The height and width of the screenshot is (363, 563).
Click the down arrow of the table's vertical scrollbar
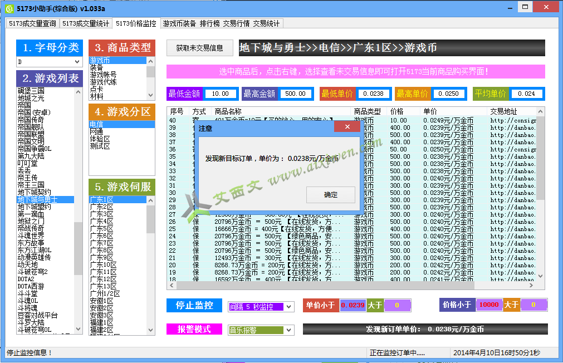tap(540, 276)
